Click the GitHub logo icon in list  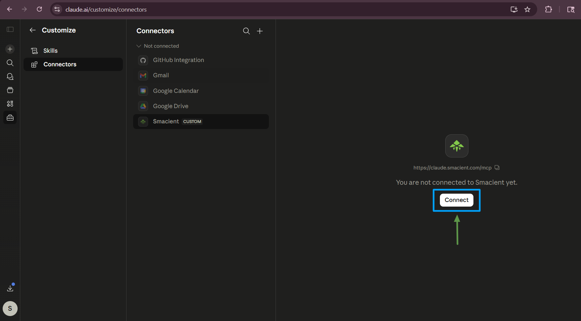click(x=143, y=60)
